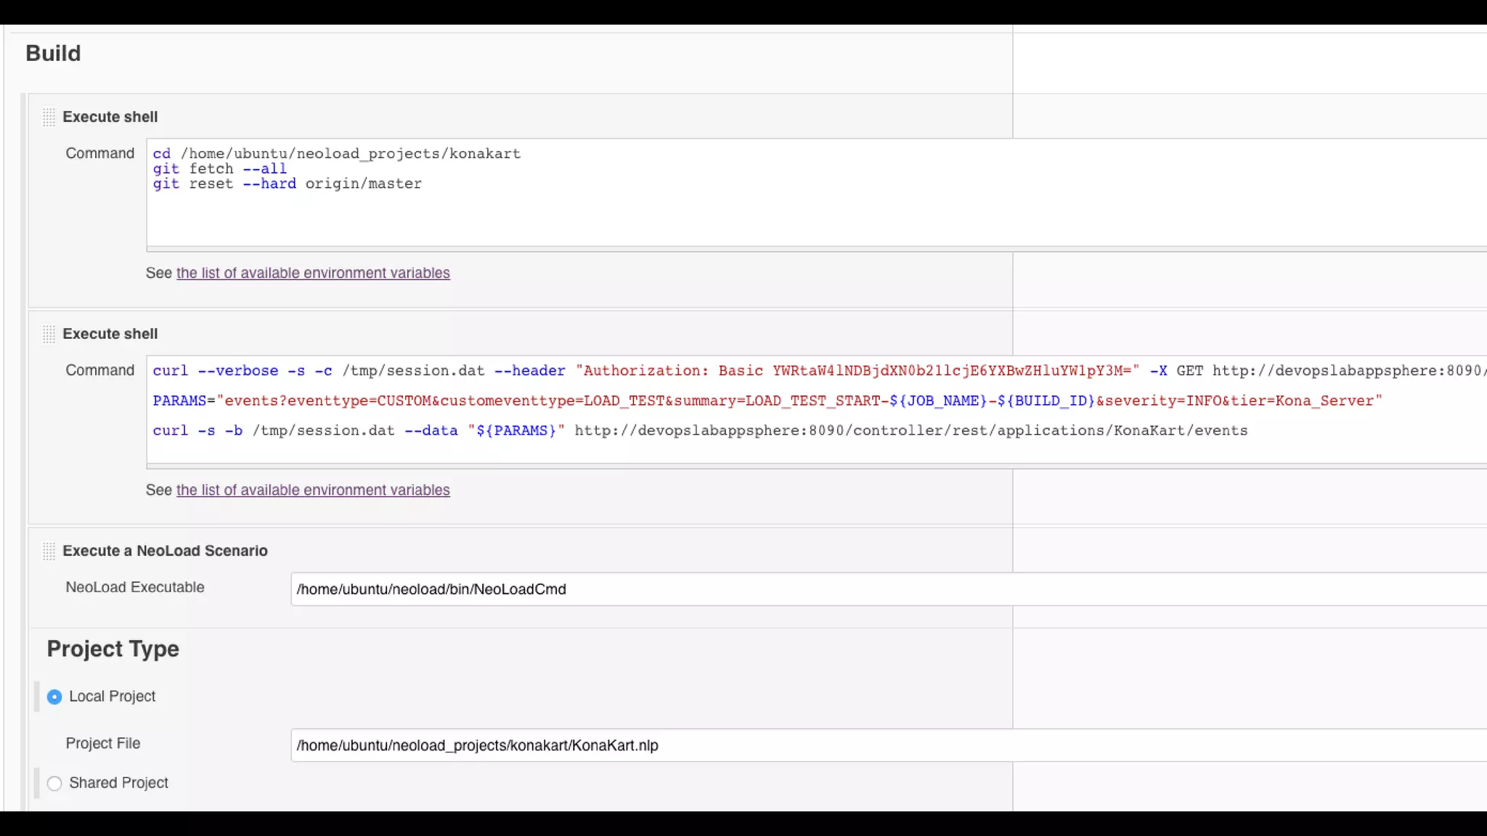Click the NeoLoad Scenario step drag handle

49,551
